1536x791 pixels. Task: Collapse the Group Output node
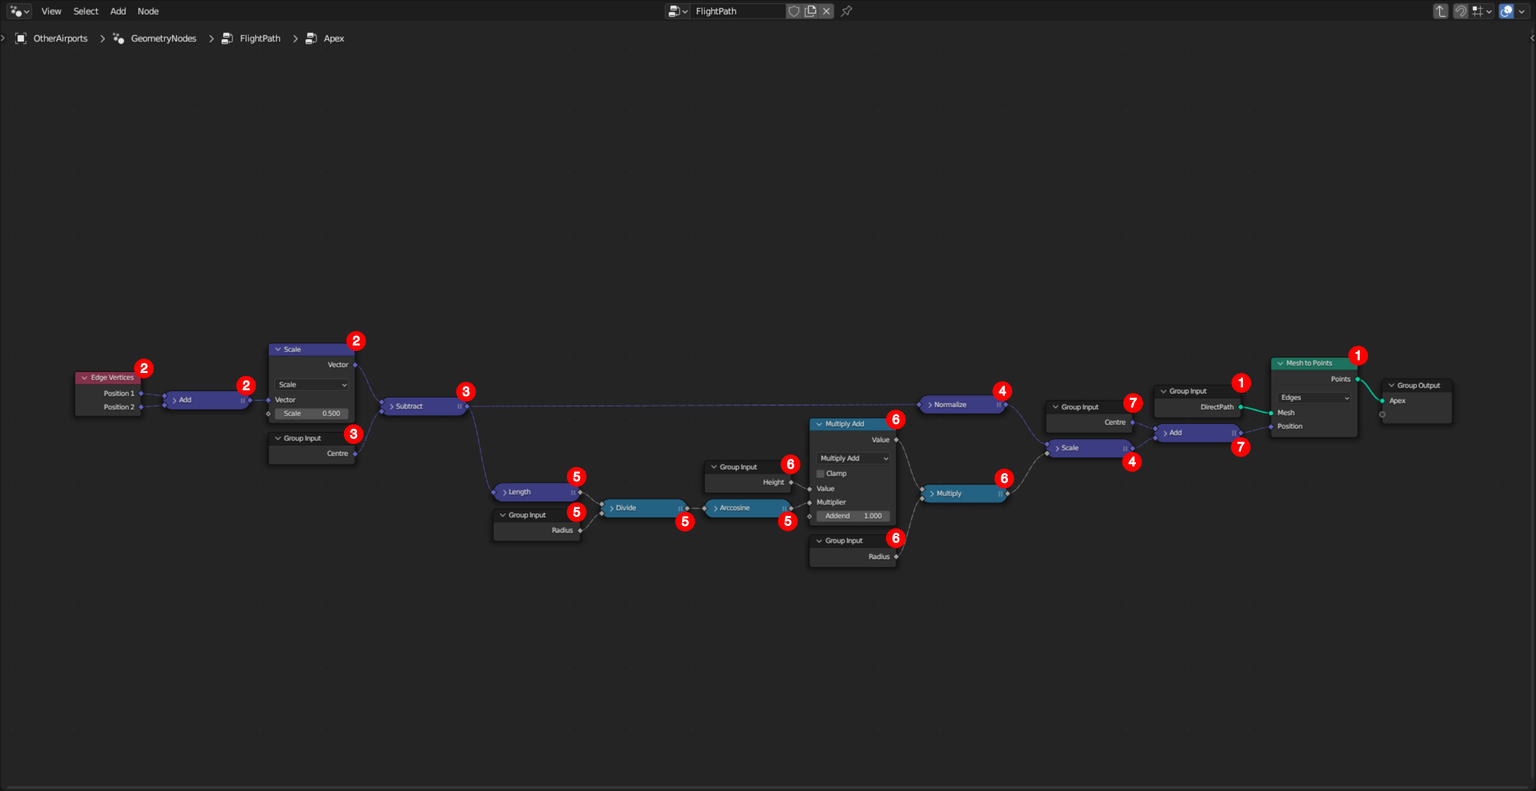[x=1391, y=386]
